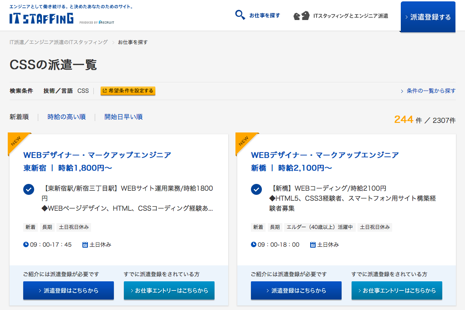The image size is (465, 310).
Task: Open the IT STAFFING logo
Action: click(x=41, y=18)
